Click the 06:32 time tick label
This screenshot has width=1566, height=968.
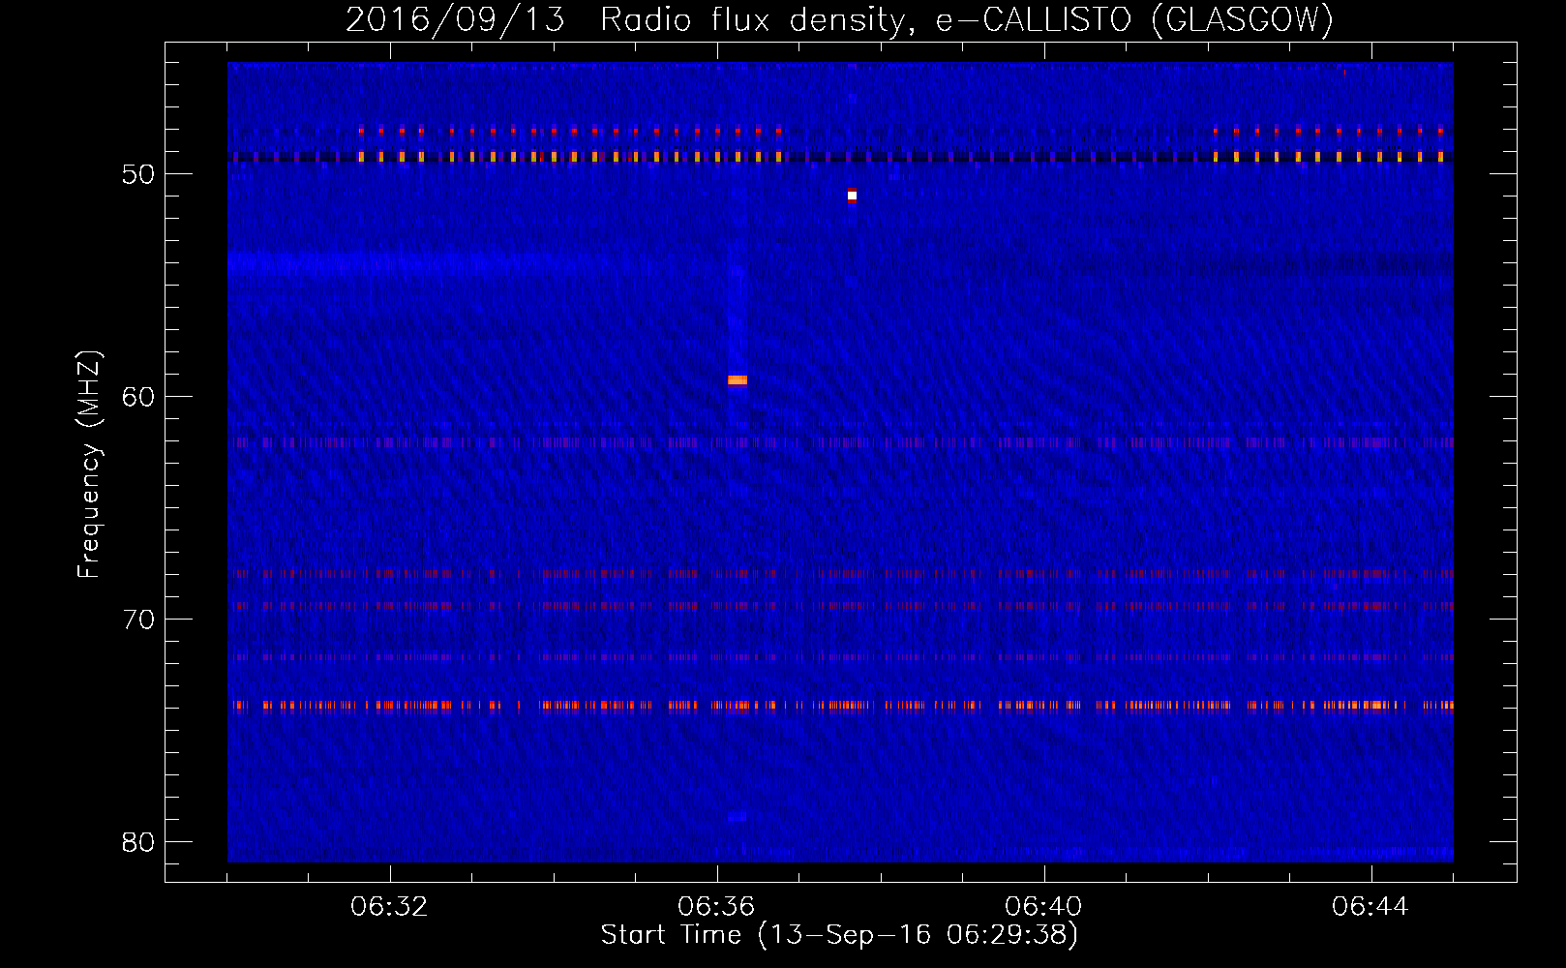(389, 907)
